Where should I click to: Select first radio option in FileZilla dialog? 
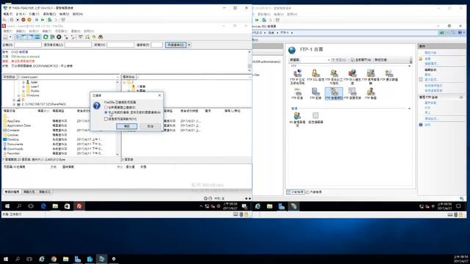pyautogui.click(x=106, y=107)
